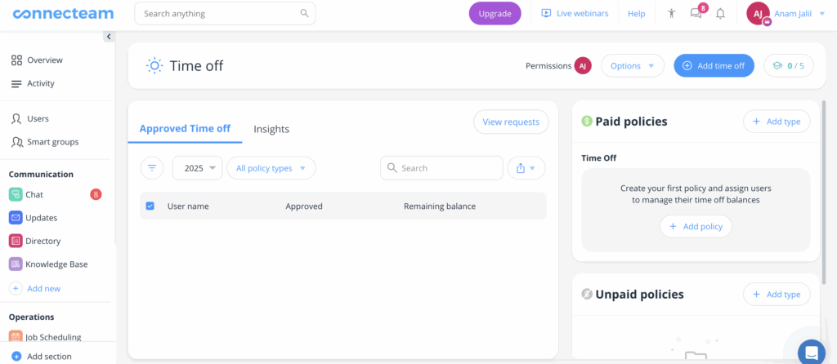837x364 pixels.
Task: Click the filter icon above the table
Action: (151, 168)
